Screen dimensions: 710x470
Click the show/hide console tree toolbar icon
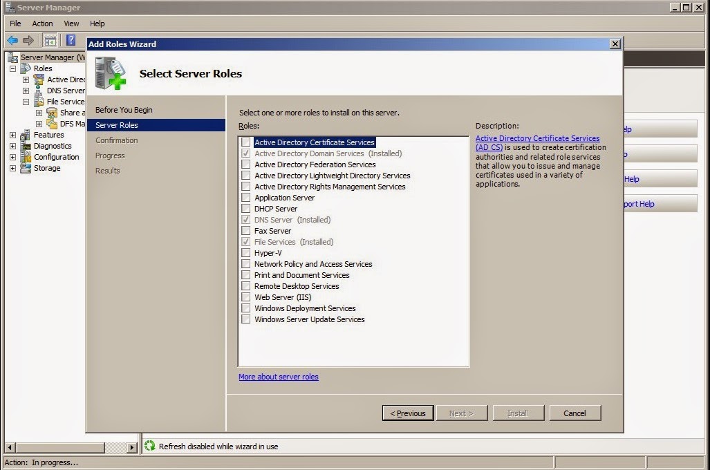[50, 40]
